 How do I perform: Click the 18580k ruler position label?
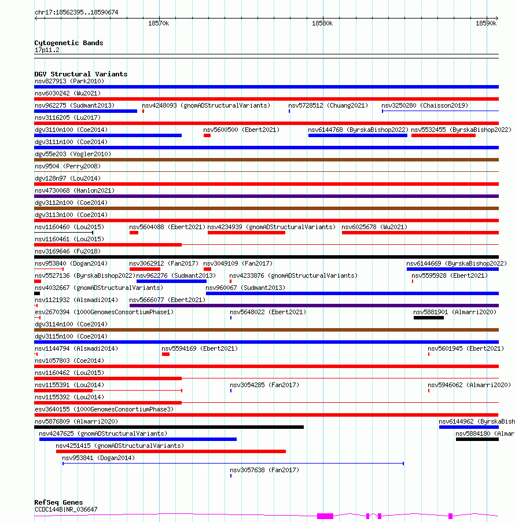coord(322,23)
